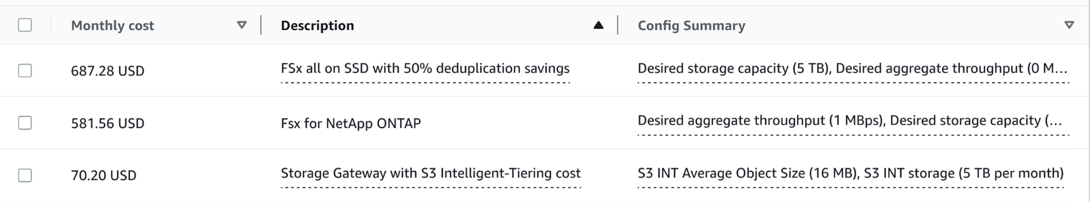Show config summary starting Desired aggregate throughput (1 MBps)

pyautogui.click(x=850, y=121)
